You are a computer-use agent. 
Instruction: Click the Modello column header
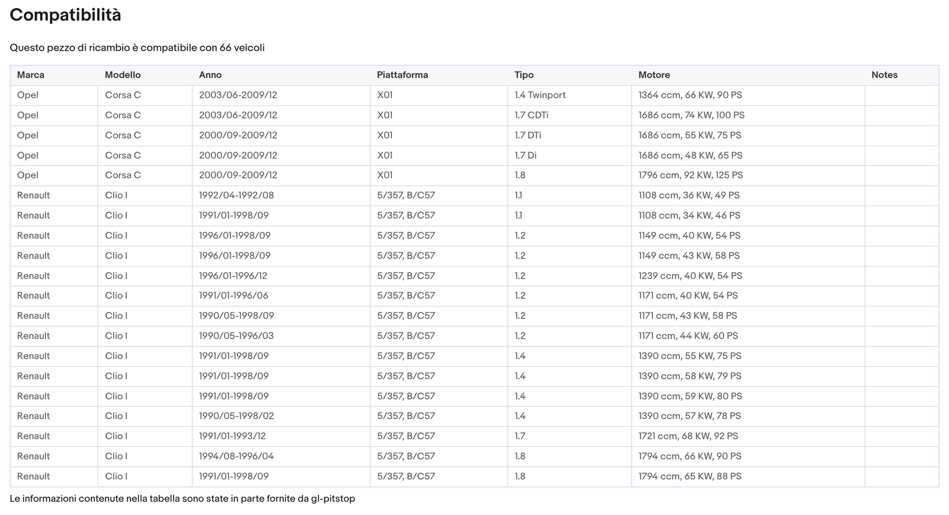point(145,75)
